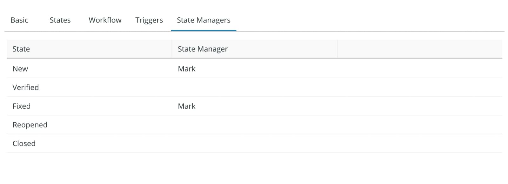Select the Reopened state row
Screen dimensions: 508x184
tap(254, 125)
